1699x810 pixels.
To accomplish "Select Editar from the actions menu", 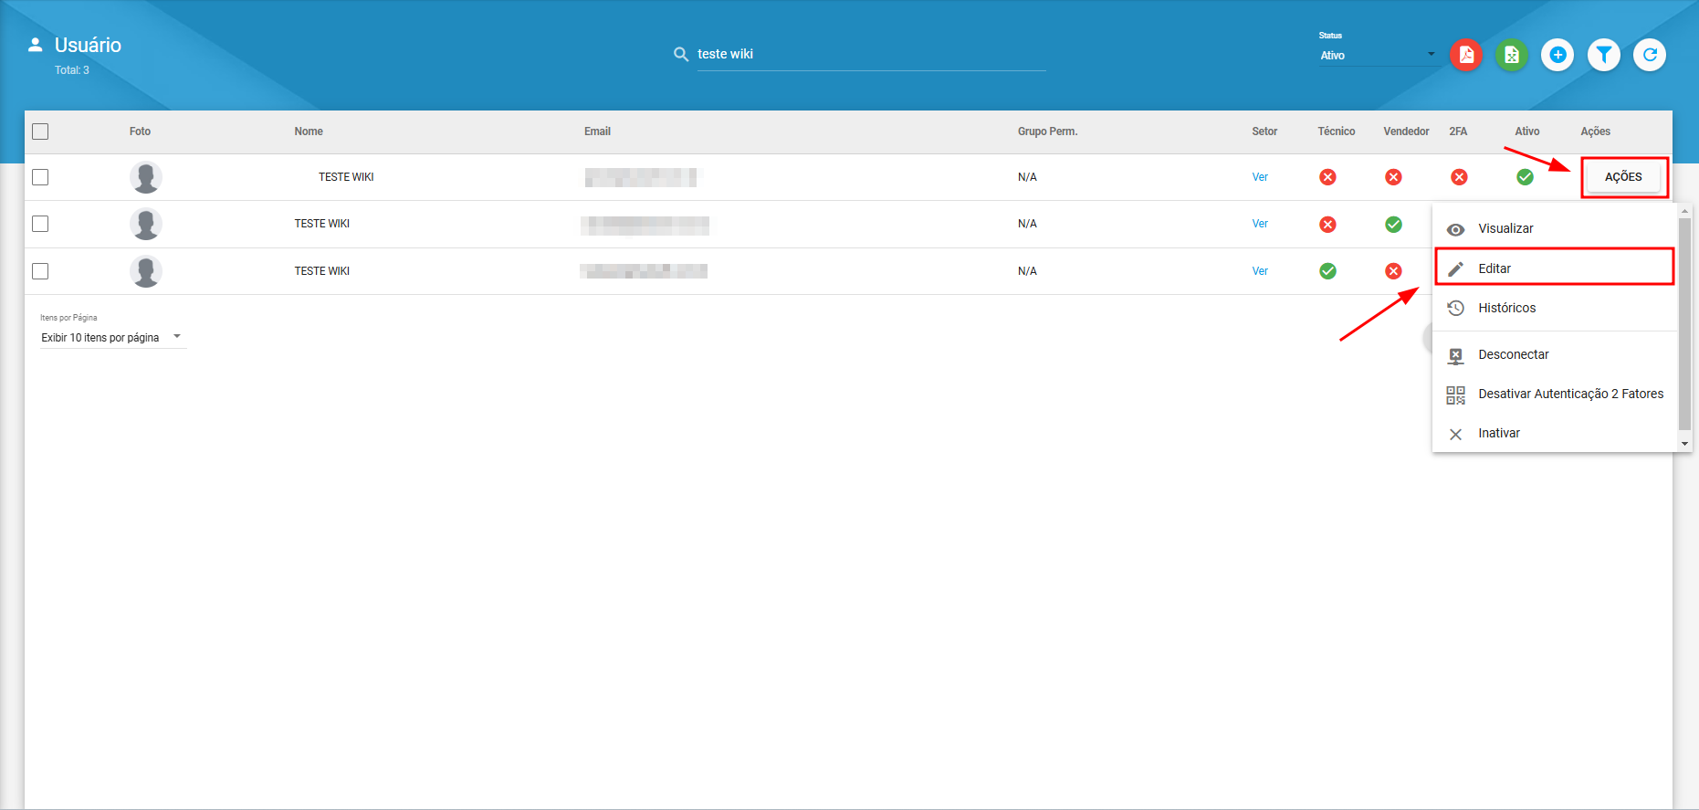I will [1555, 268].
